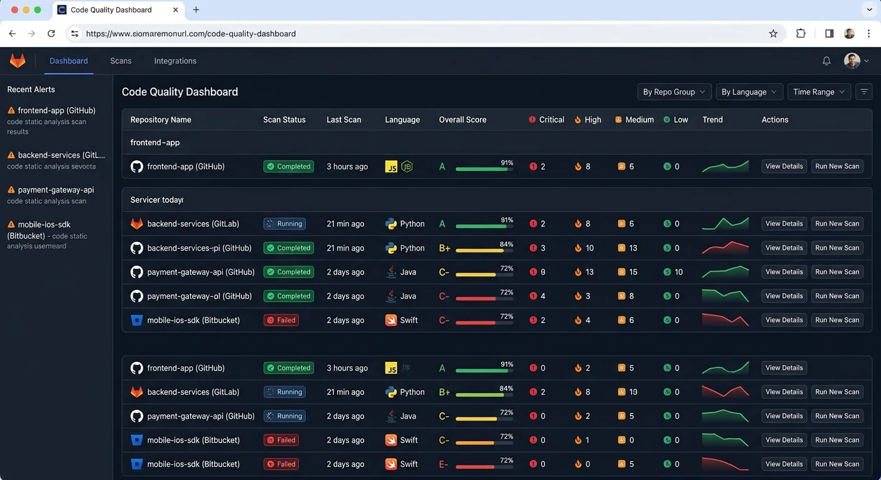Click the green Low icon in the column header
Screen dimensions: 881x480
[667, 120]
